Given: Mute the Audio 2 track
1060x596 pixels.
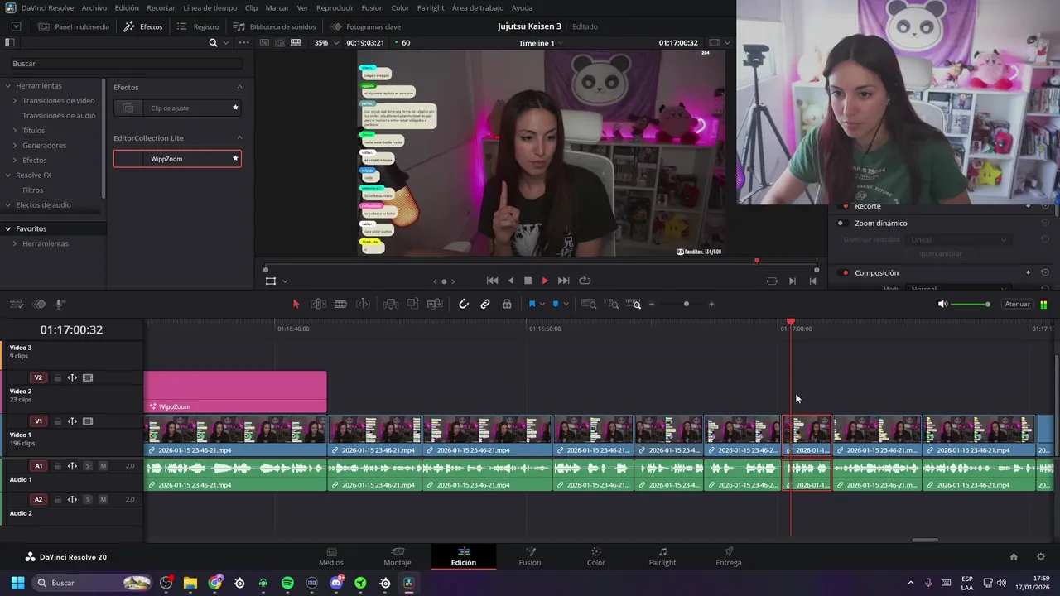Looking at the screenshot, I should 104,499.
